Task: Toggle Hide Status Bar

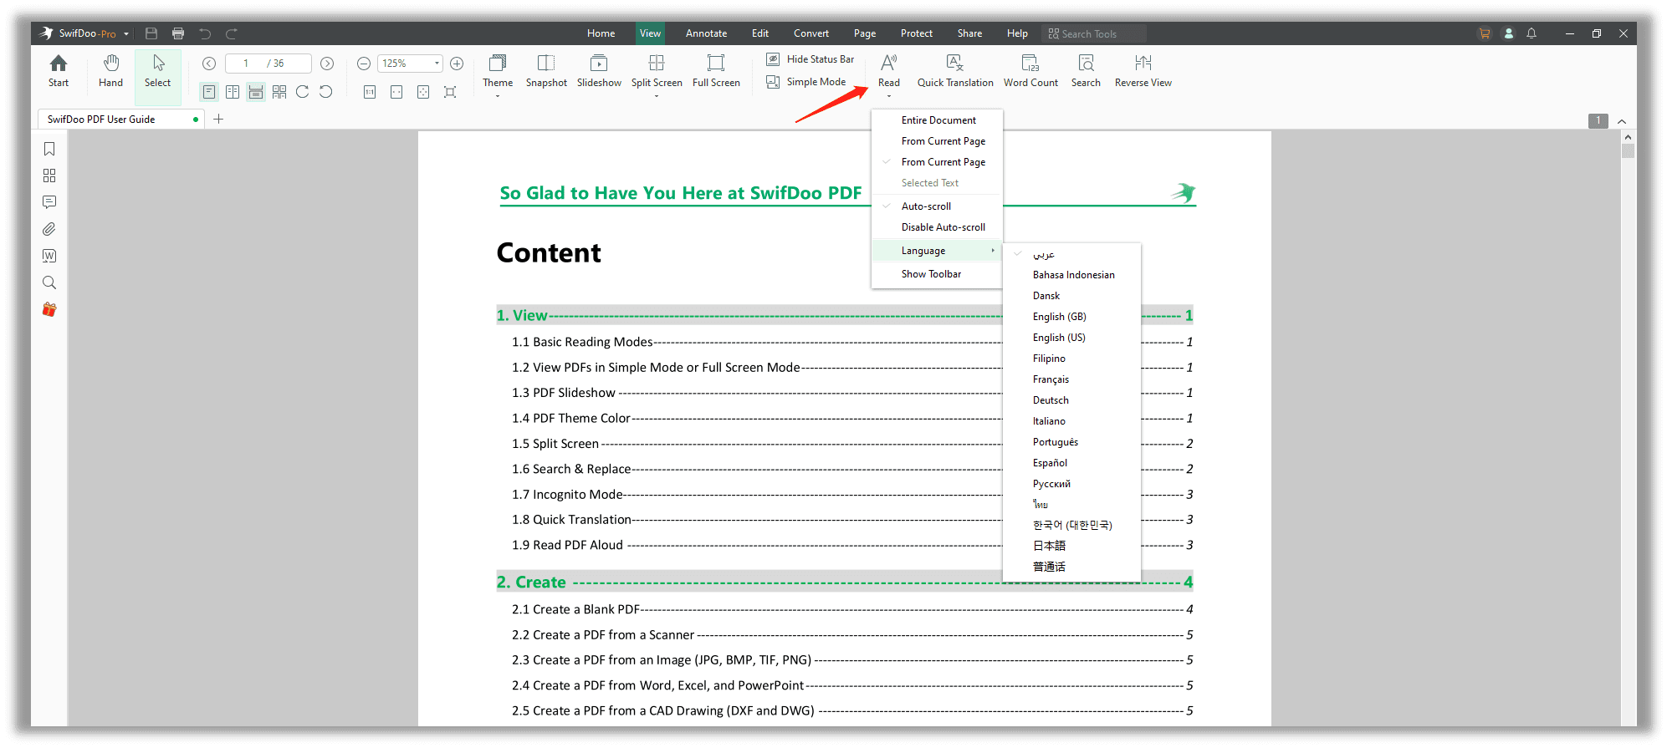Action: pyautogui.click(x=810, y=59)
